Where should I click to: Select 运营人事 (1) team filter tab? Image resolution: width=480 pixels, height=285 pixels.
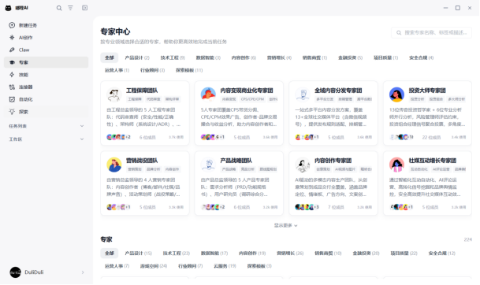click(x=117, y=70)
